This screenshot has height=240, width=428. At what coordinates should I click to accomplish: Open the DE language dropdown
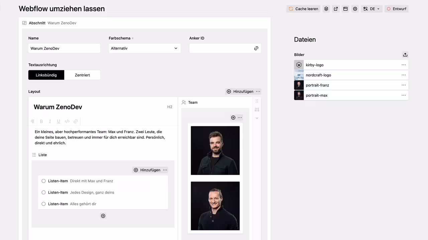tap(371, 9)
